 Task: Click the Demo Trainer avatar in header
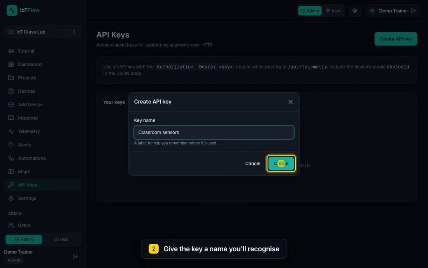click(372, 11)
